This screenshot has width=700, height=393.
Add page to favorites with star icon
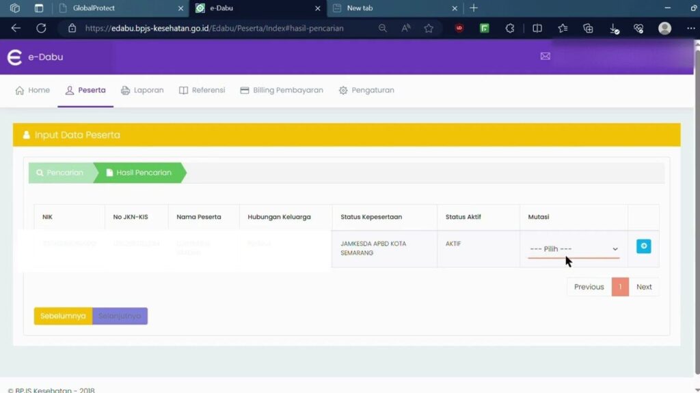pyautogui.click(x=429, y=29)
